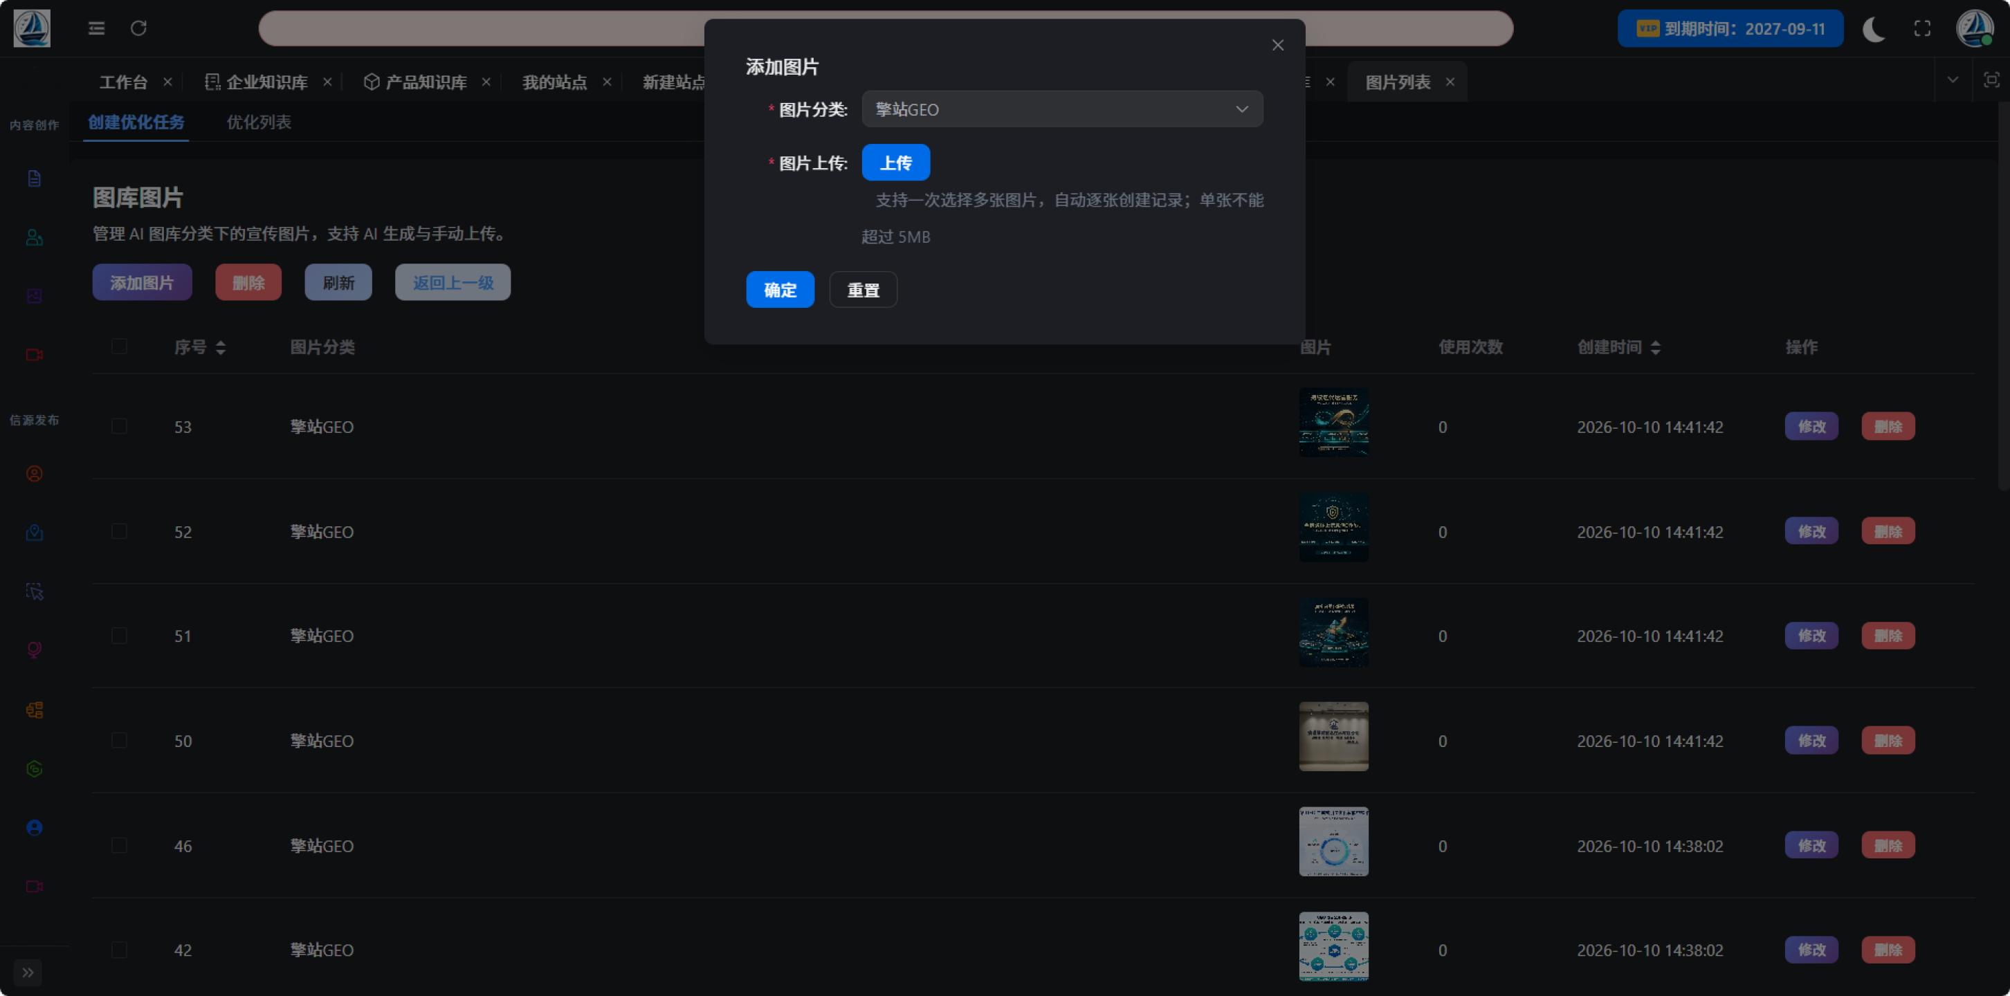Check the row 51 checkbox

[x=120, y=636]
